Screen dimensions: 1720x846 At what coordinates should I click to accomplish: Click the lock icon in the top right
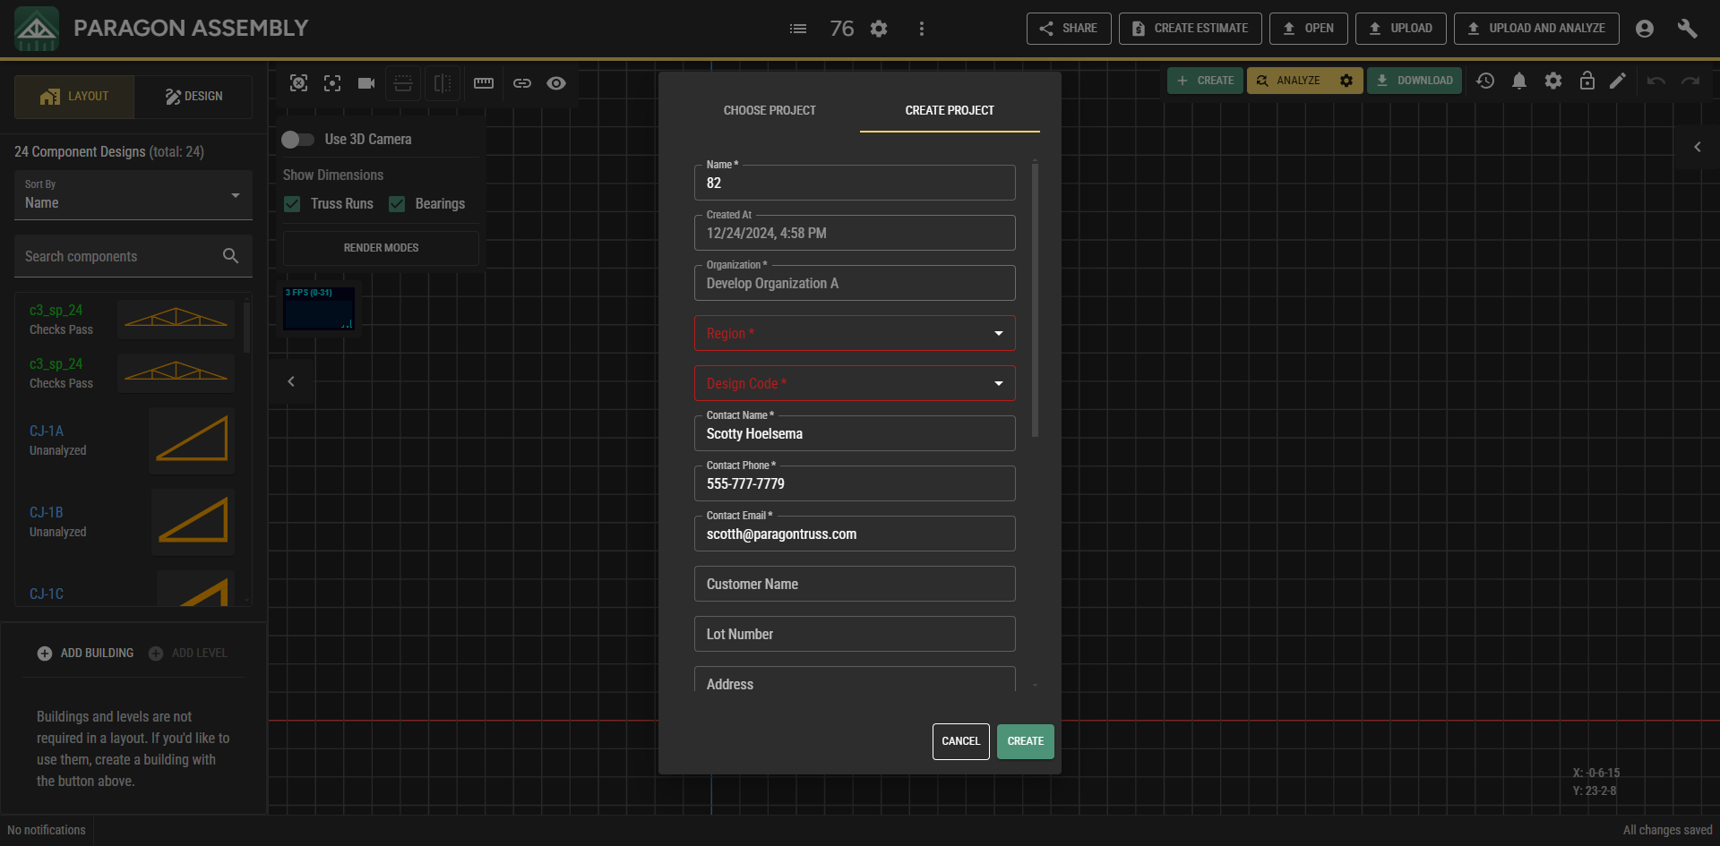(x=1587, y=81)
